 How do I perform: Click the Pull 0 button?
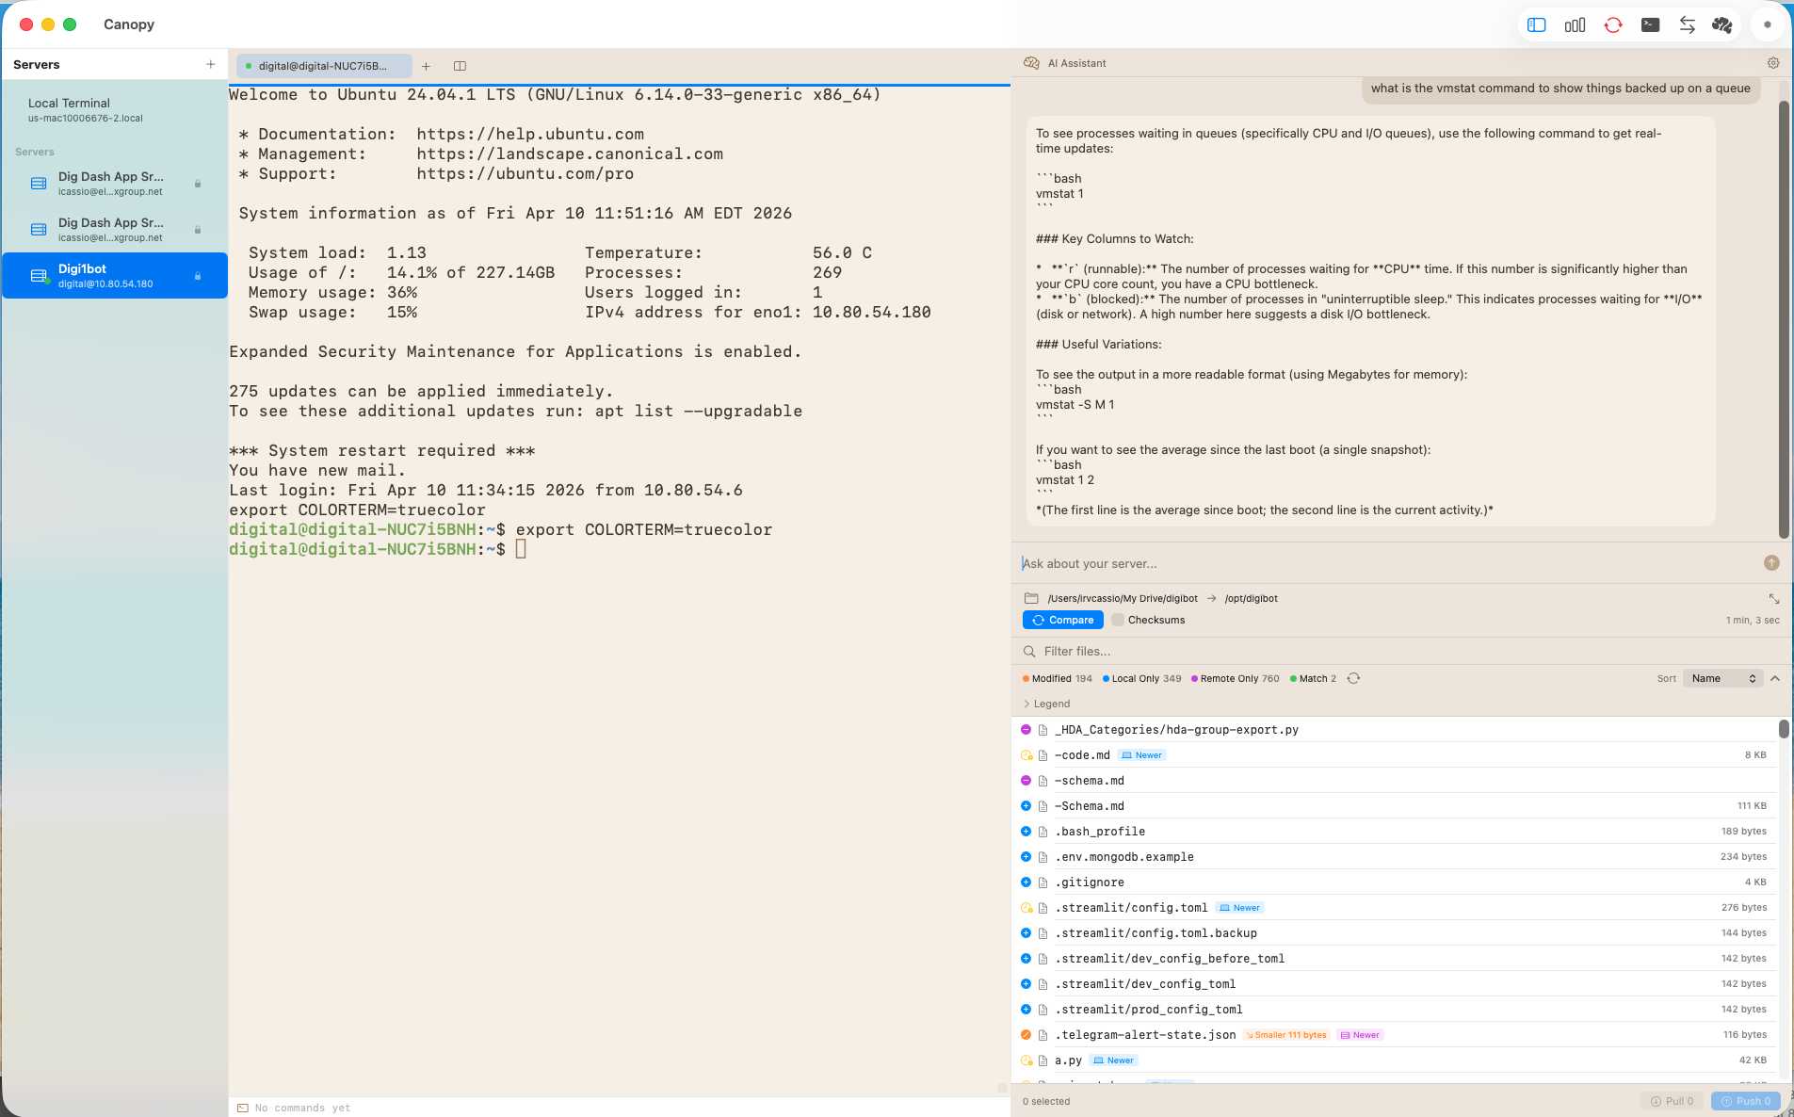pyautogui.click(x=1672, y=1101)
